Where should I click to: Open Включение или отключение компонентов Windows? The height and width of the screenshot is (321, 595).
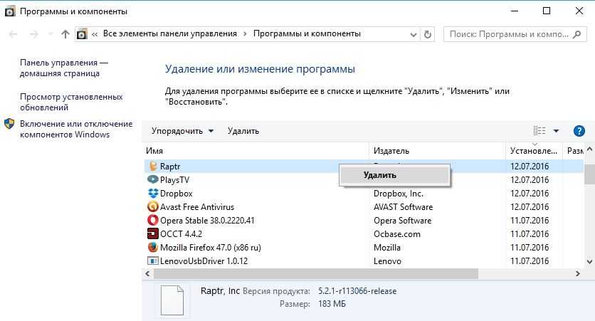[76, 129]
